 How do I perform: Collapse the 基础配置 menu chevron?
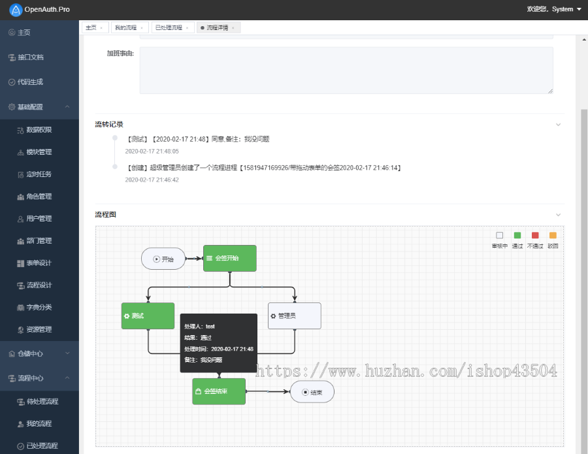67,106
